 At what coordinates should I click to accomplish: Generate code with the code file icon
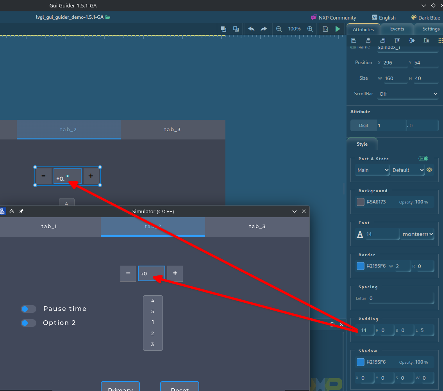(x=325, y=29)
